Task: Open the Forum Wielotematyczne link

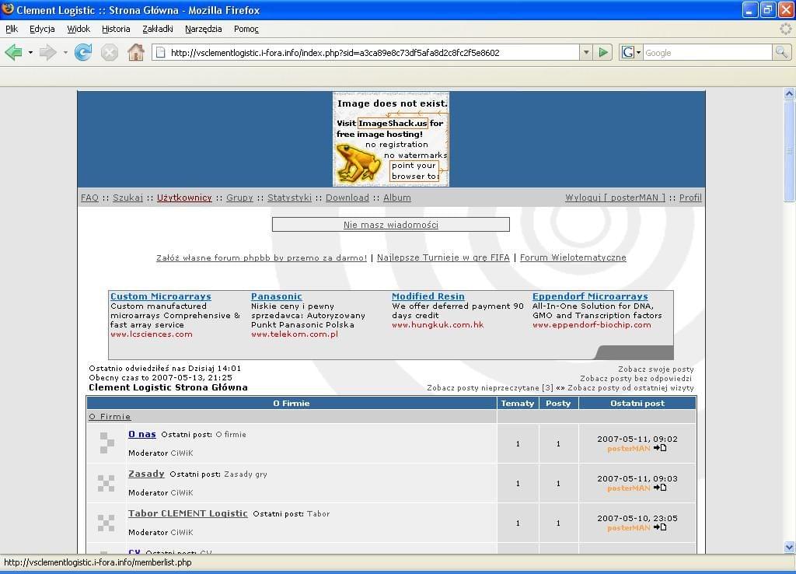Action: click(573, 257)
